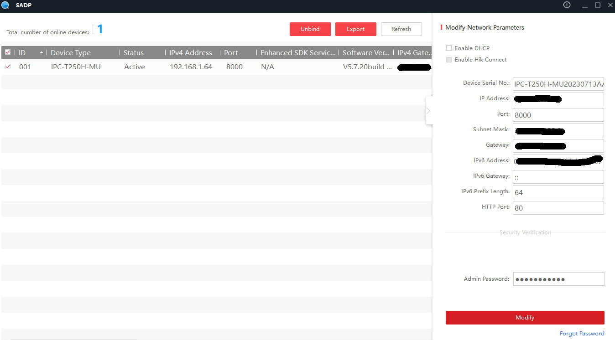Image resolution: width=615 pixels, height=340 pixels.
Task: Toggle the ID column sort arrow
Action: [42, 53]
